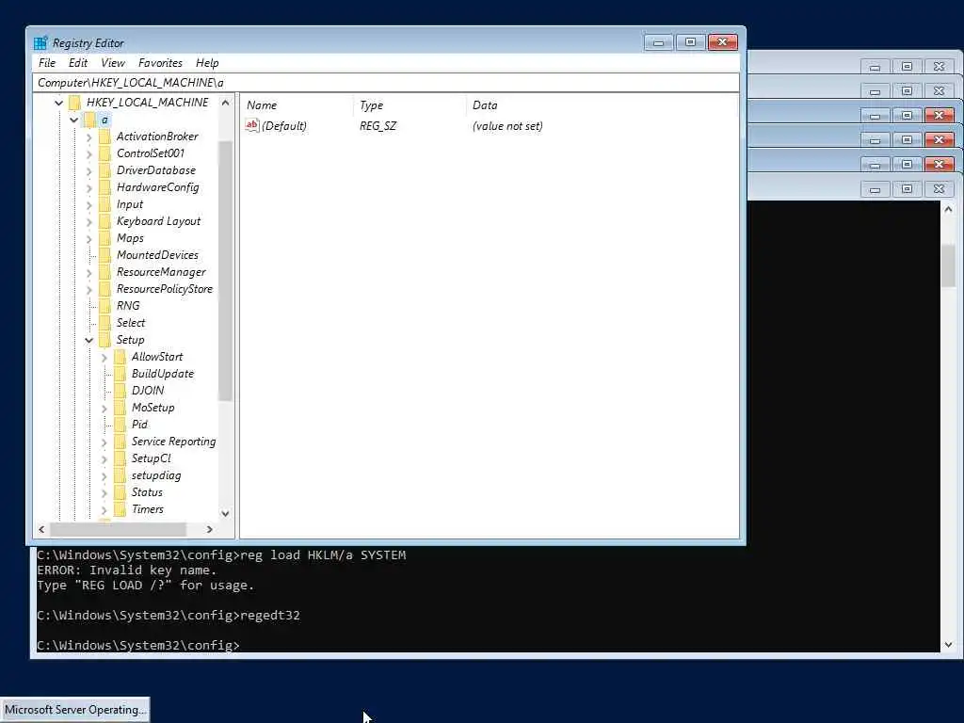This screenshot has width=964, height=723.
Task: Click the ResourcePolicyStore folder icon
Action: click(x=105, y=288)
